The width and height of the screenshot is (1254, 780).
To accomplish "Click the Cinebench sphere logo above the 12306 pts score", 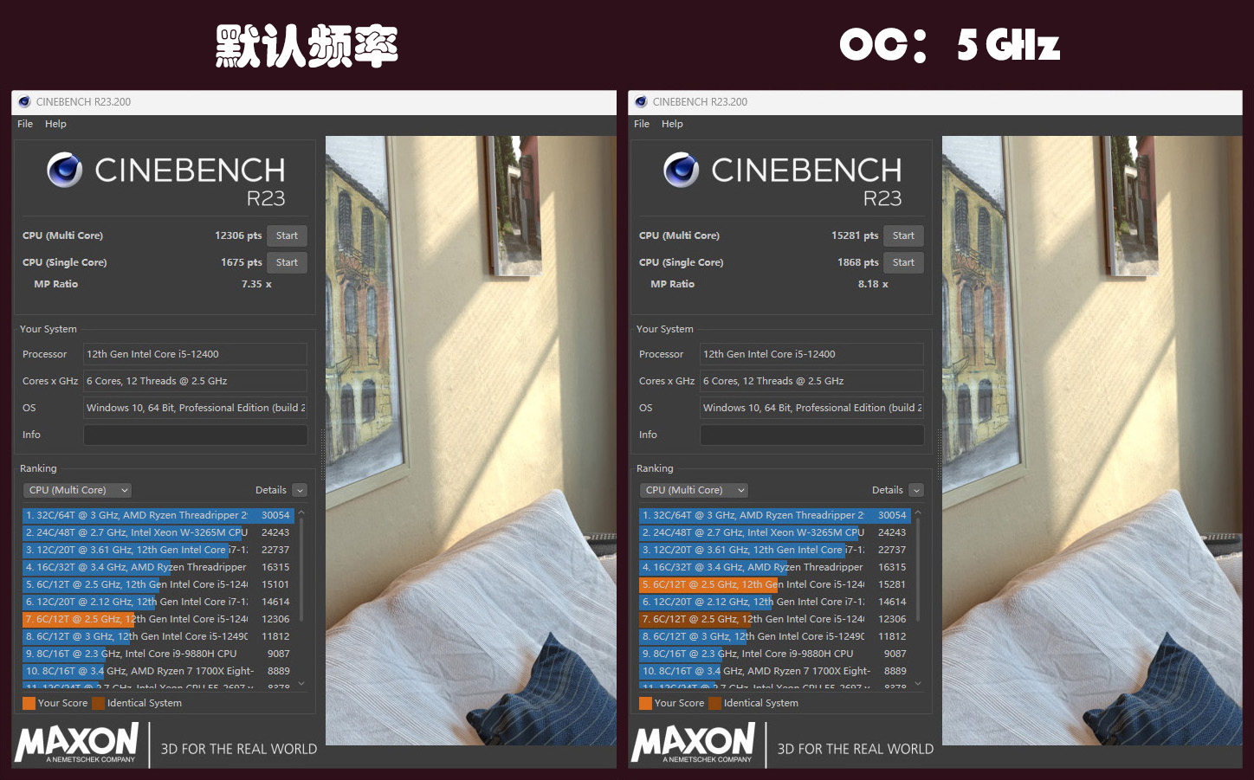I will tap(65, 170).
